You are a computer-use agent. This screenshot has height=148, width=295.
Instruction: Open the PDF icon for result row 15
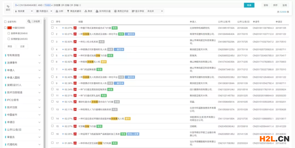[x=75, y=126]
